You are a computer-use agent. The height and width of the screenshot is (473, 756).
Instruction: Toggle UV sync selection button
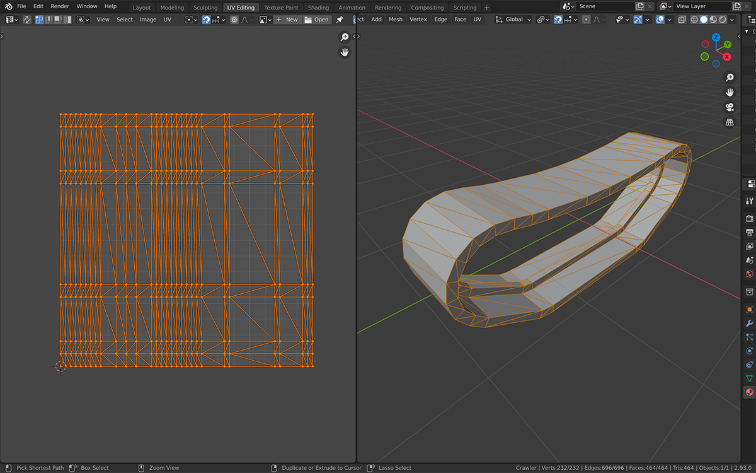point(27,20)
